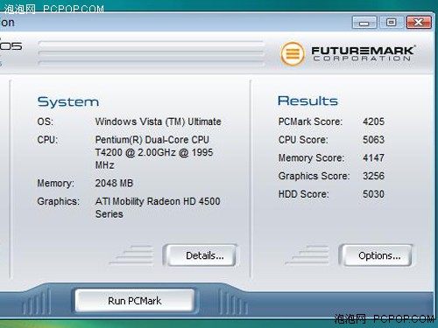Maximize the PCMark window

pyautogui.click(x=392, y=23)
